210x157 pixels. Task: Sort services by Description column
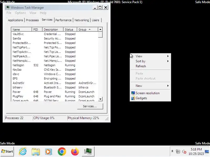(53, 30)
